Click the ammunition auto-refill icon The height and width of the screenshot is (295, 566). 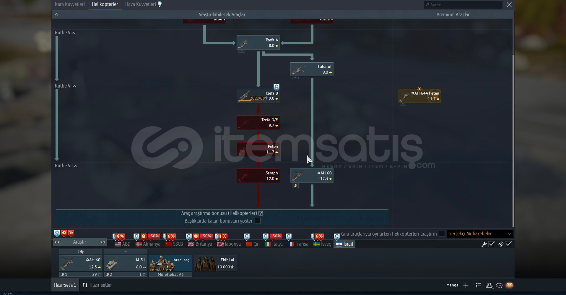tap(501, 244)
